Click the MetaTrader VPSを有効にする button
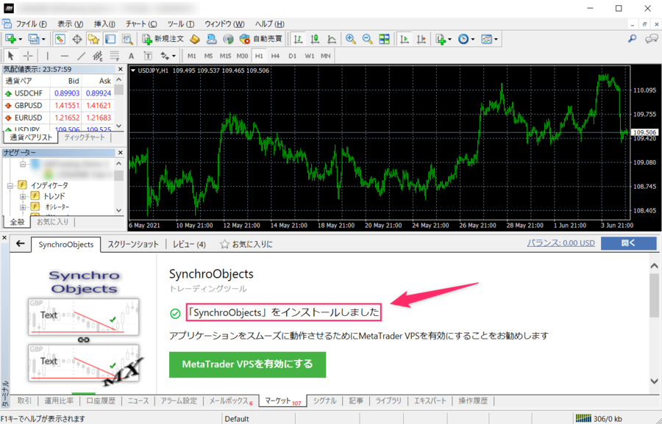Image resolution: width=662 pixels, height=424 pixels. [x=247, y=364]
